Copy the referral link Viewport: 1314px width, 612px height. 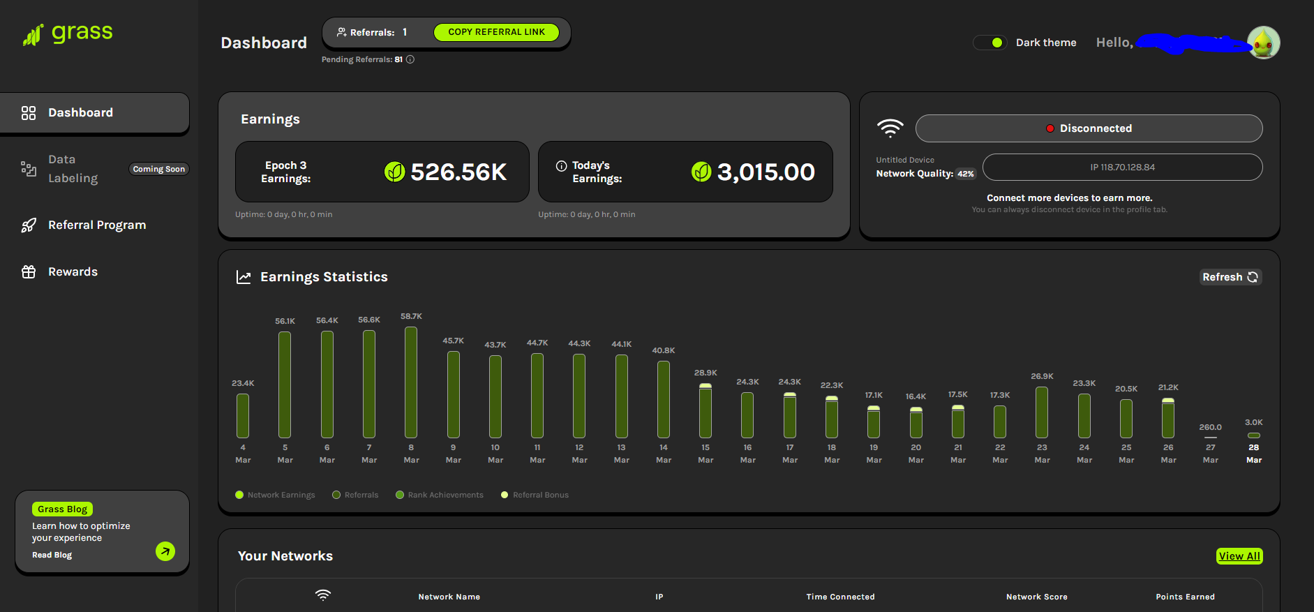496,32
